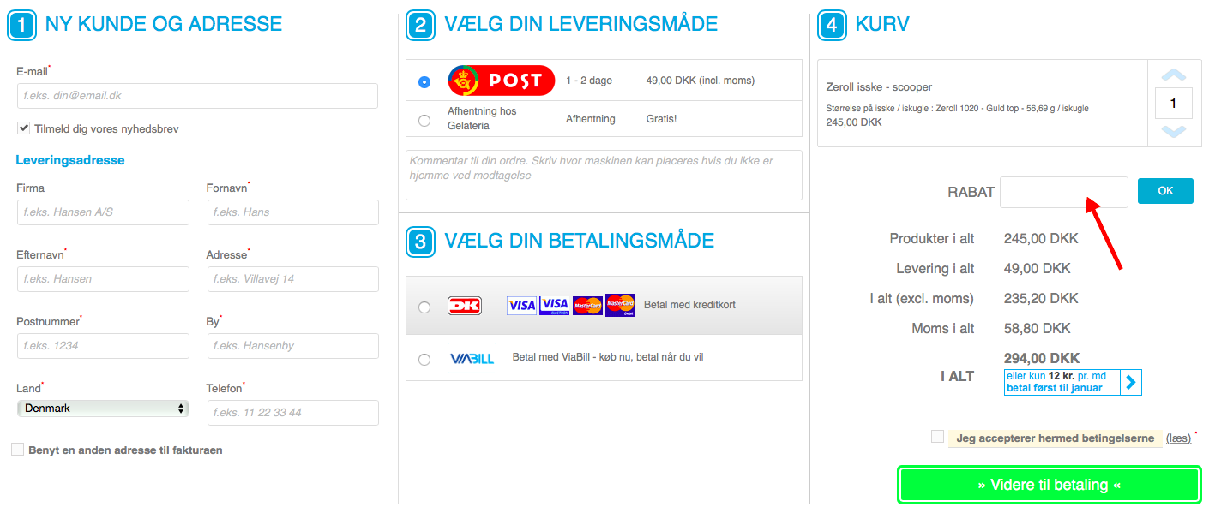Click the RABAT discount code field
Screen dimensions: 1215x513
click(x=1064, y=192)
